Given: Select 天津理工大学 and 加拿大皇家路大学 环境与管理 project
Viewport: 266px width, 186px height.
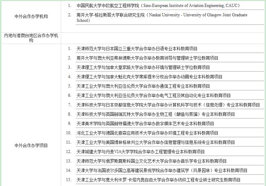Looking at the screenshot, I should (x=143, y=67).
